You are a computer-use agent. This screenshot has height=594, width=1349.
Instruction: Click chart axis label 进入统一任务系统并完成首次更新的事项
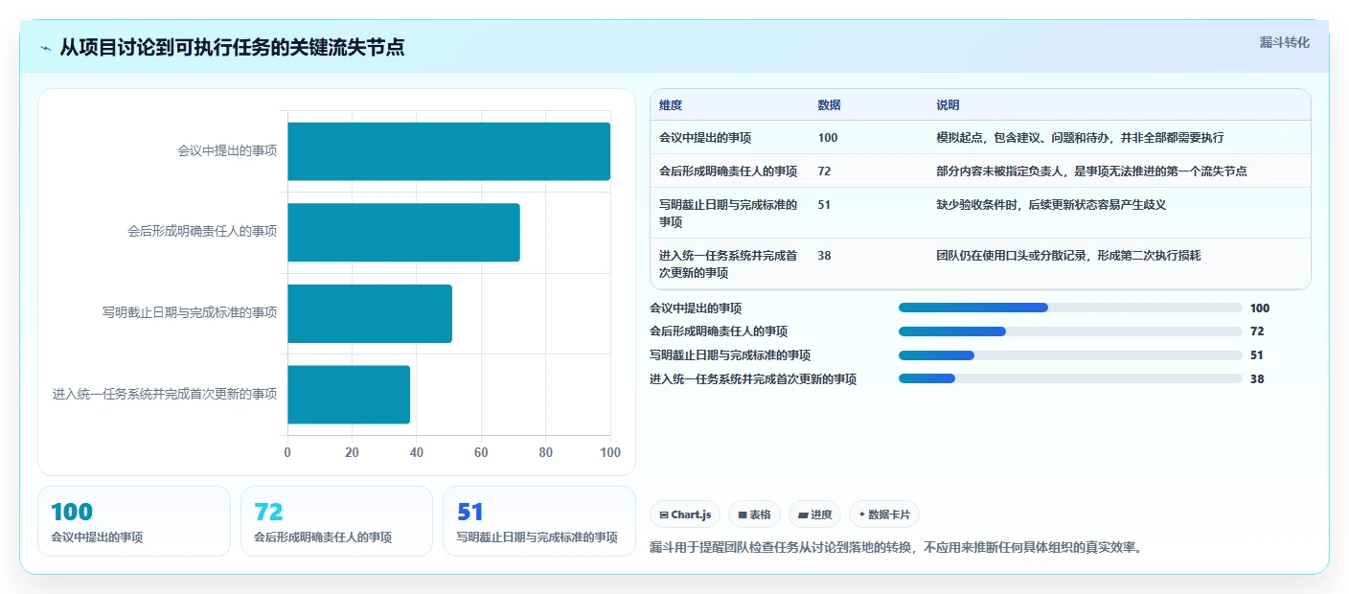[x=165, y=394]
